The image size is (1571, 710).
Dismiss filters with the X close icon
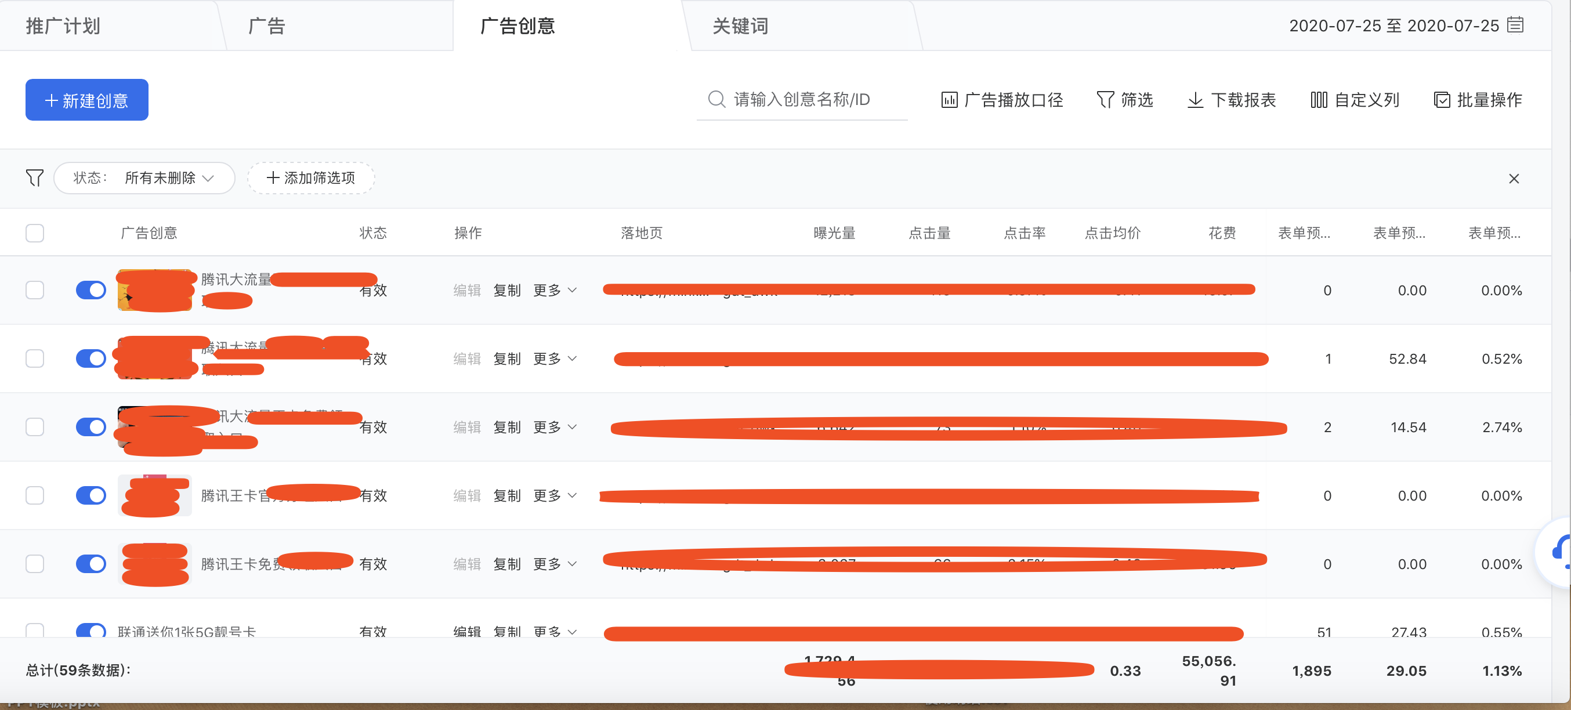(x=1513, y=178)
